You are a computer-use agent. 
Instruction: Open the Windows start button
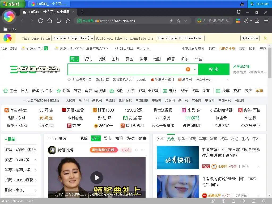click(x=12, y=4)
